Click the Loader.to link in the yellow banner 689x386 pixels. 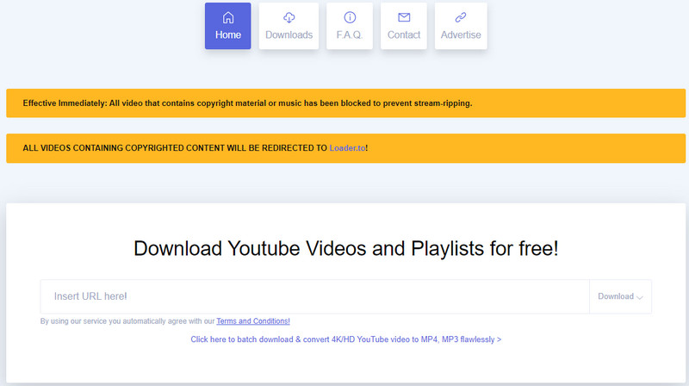tap(347, 148)
